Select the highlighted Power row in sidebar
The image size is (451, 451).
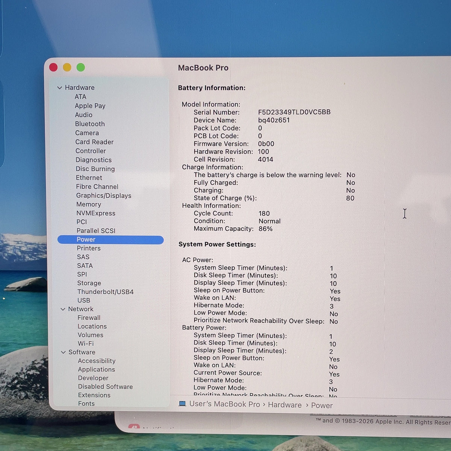(x=110, y=239)
